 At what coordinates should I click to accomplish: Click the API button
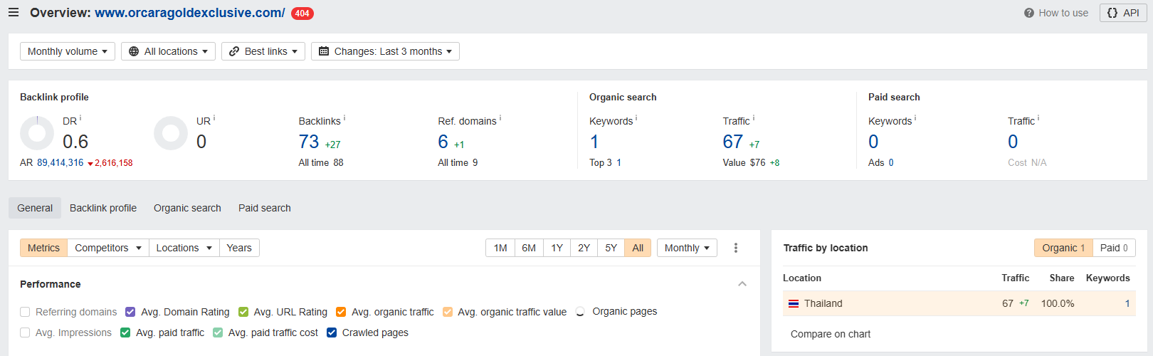point(1123,13)
